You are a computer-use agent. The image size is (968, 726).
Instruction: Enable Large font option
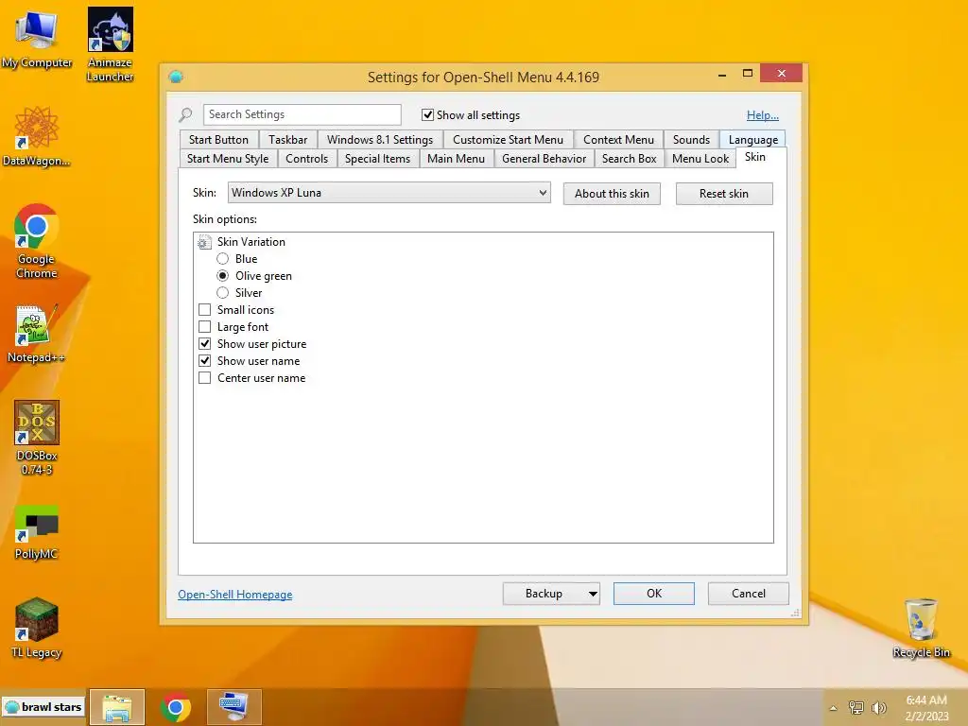205,326
